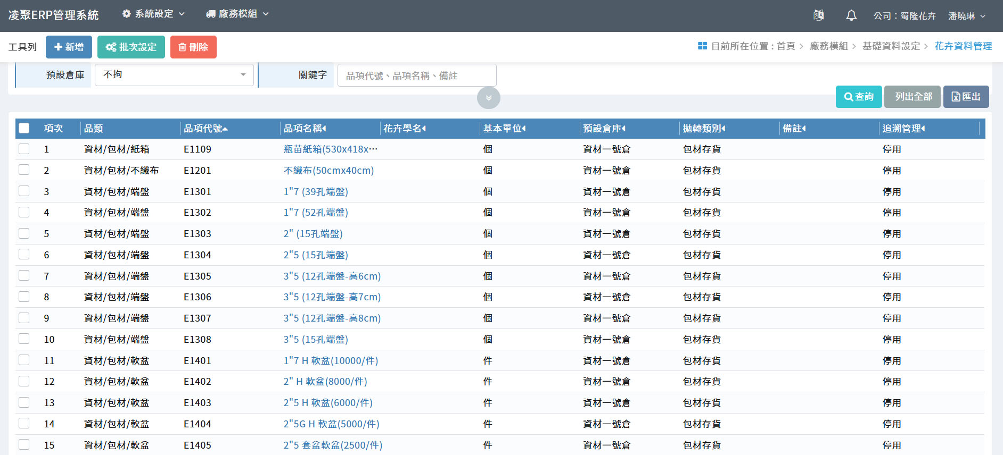Open the 系統設定 menu
Screen dimensions: 1003x455
point(153,14)
